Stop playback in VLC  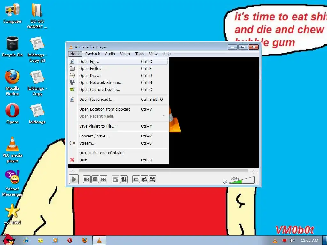[x=95, y=179]
